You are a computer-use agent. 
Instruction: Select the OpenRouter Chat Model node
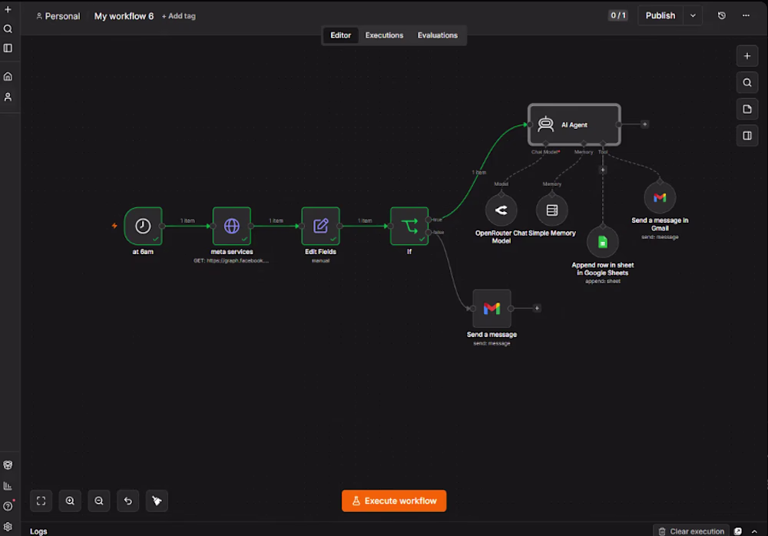click(501, 210)
